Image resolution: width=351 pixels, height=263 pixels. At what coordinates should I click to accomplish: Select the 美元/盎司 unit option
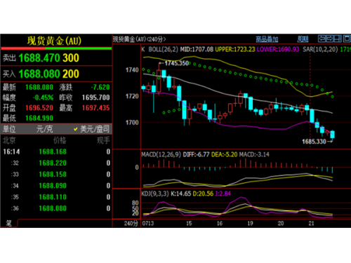[95, 129]
